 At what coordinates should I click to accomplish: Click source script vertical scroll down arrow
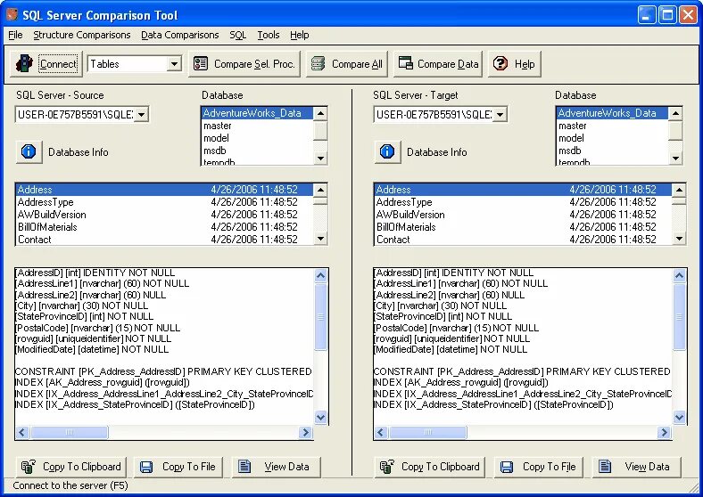pos(320,418)
